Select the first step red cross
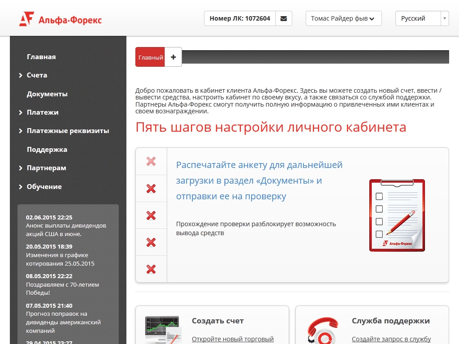 (x=151, y=161)
